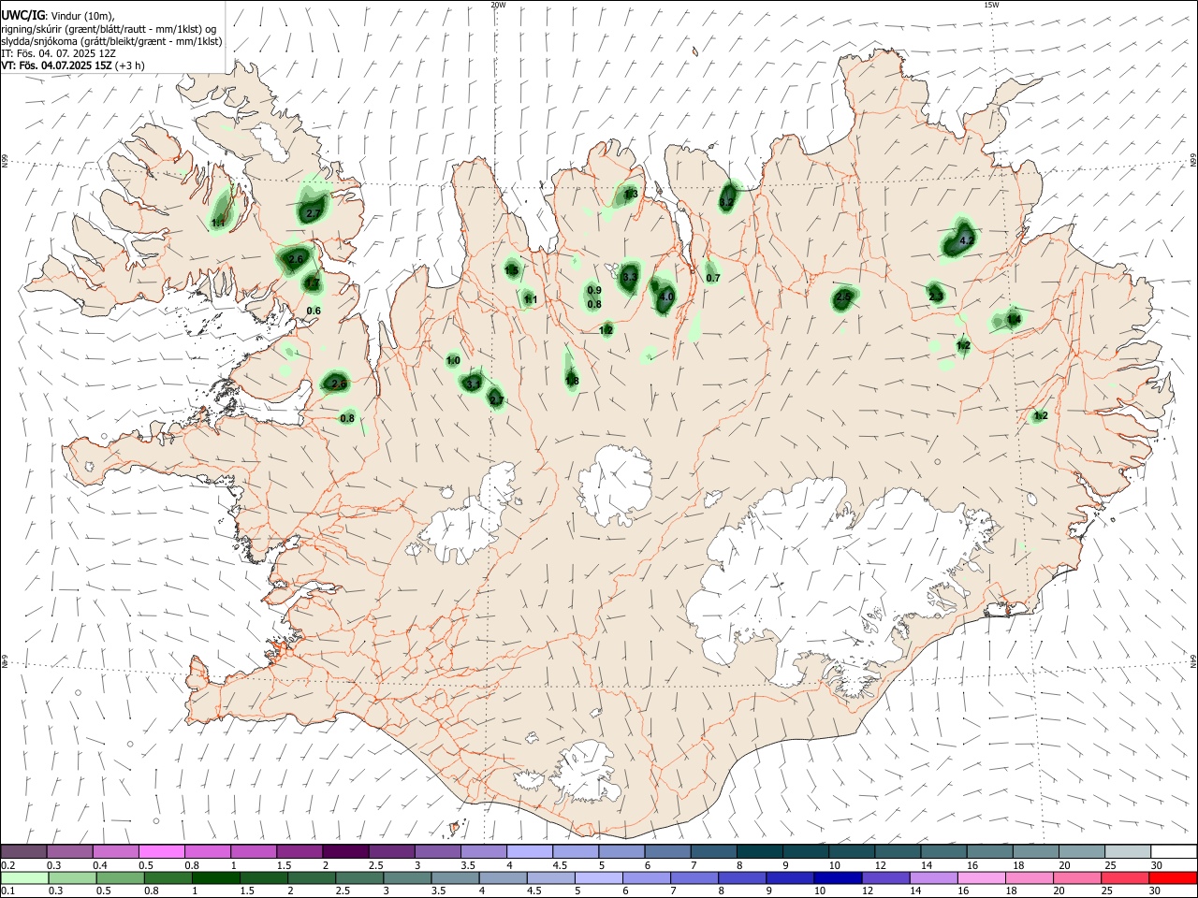Viewport: 1198px width, 898px height.
Task: Select the 3.3 precipitation value label
Action: (x=629, y=277)
